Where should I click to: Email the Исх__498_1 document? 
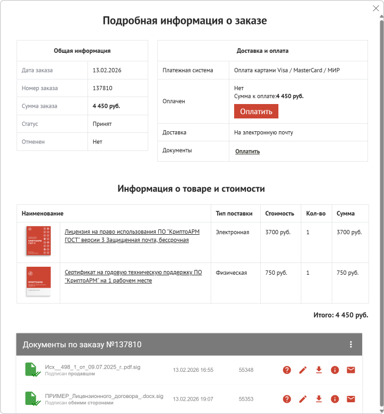tap(351, 370)
